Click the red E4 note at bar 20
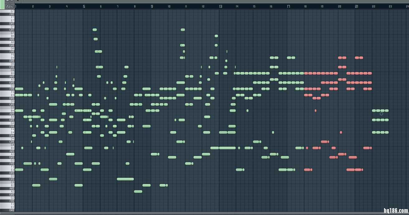This screenshot has height=215, width=409. point(341,132)
